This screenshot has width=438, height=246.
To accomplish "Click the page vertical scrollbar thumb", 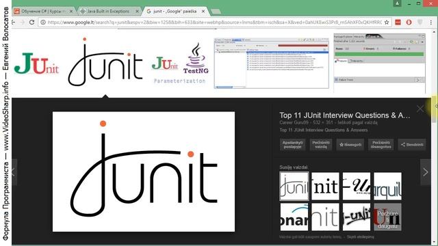I will (x=434, y=109).
